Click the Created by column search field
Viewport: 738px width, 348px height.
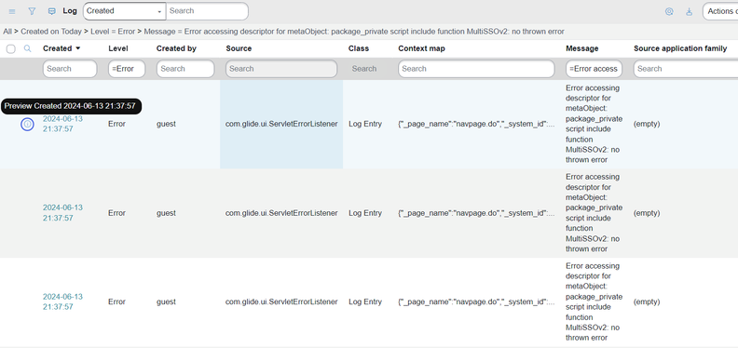pyautogui.click(x=185, y=69)
